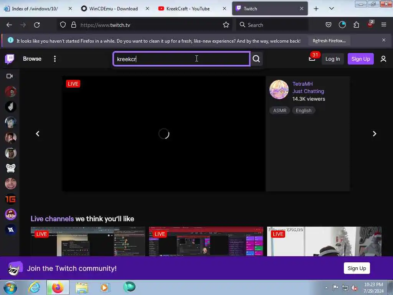
Task: Open the Firefox extensions puzzle icon
Action: coord(356,25)
